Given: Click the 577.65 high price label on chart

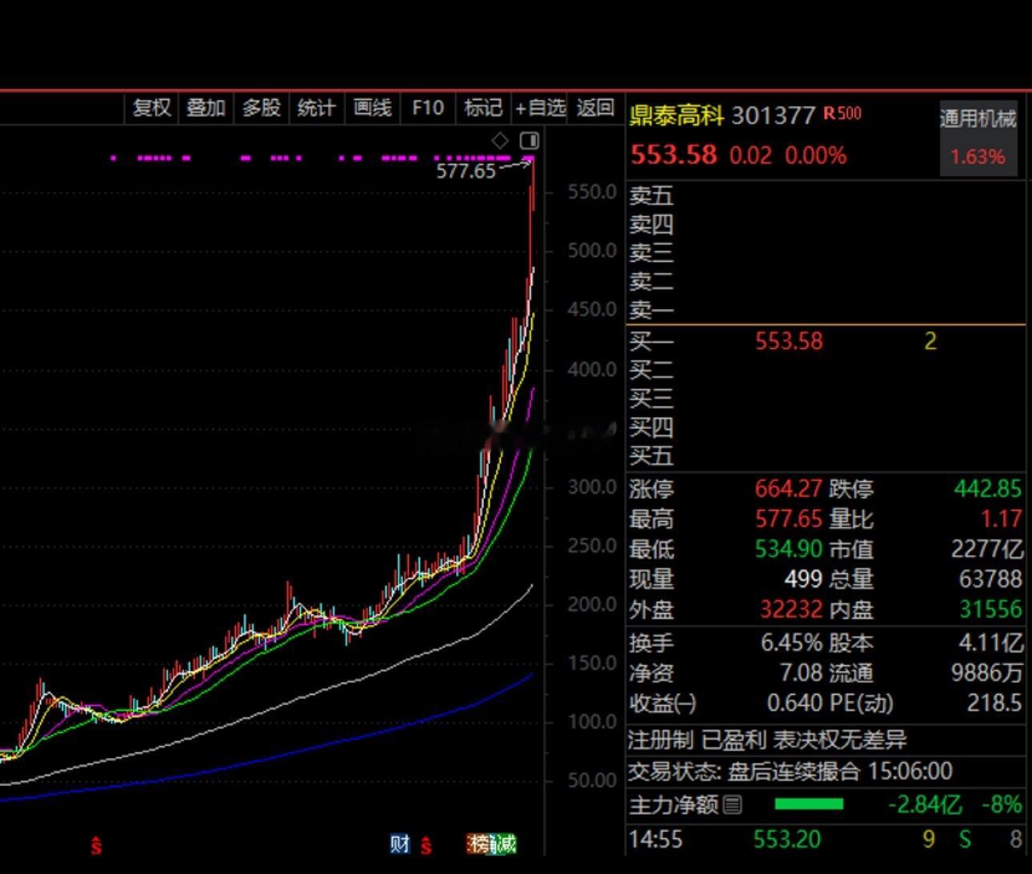Looking at the screenshot, I should point(466,171).
